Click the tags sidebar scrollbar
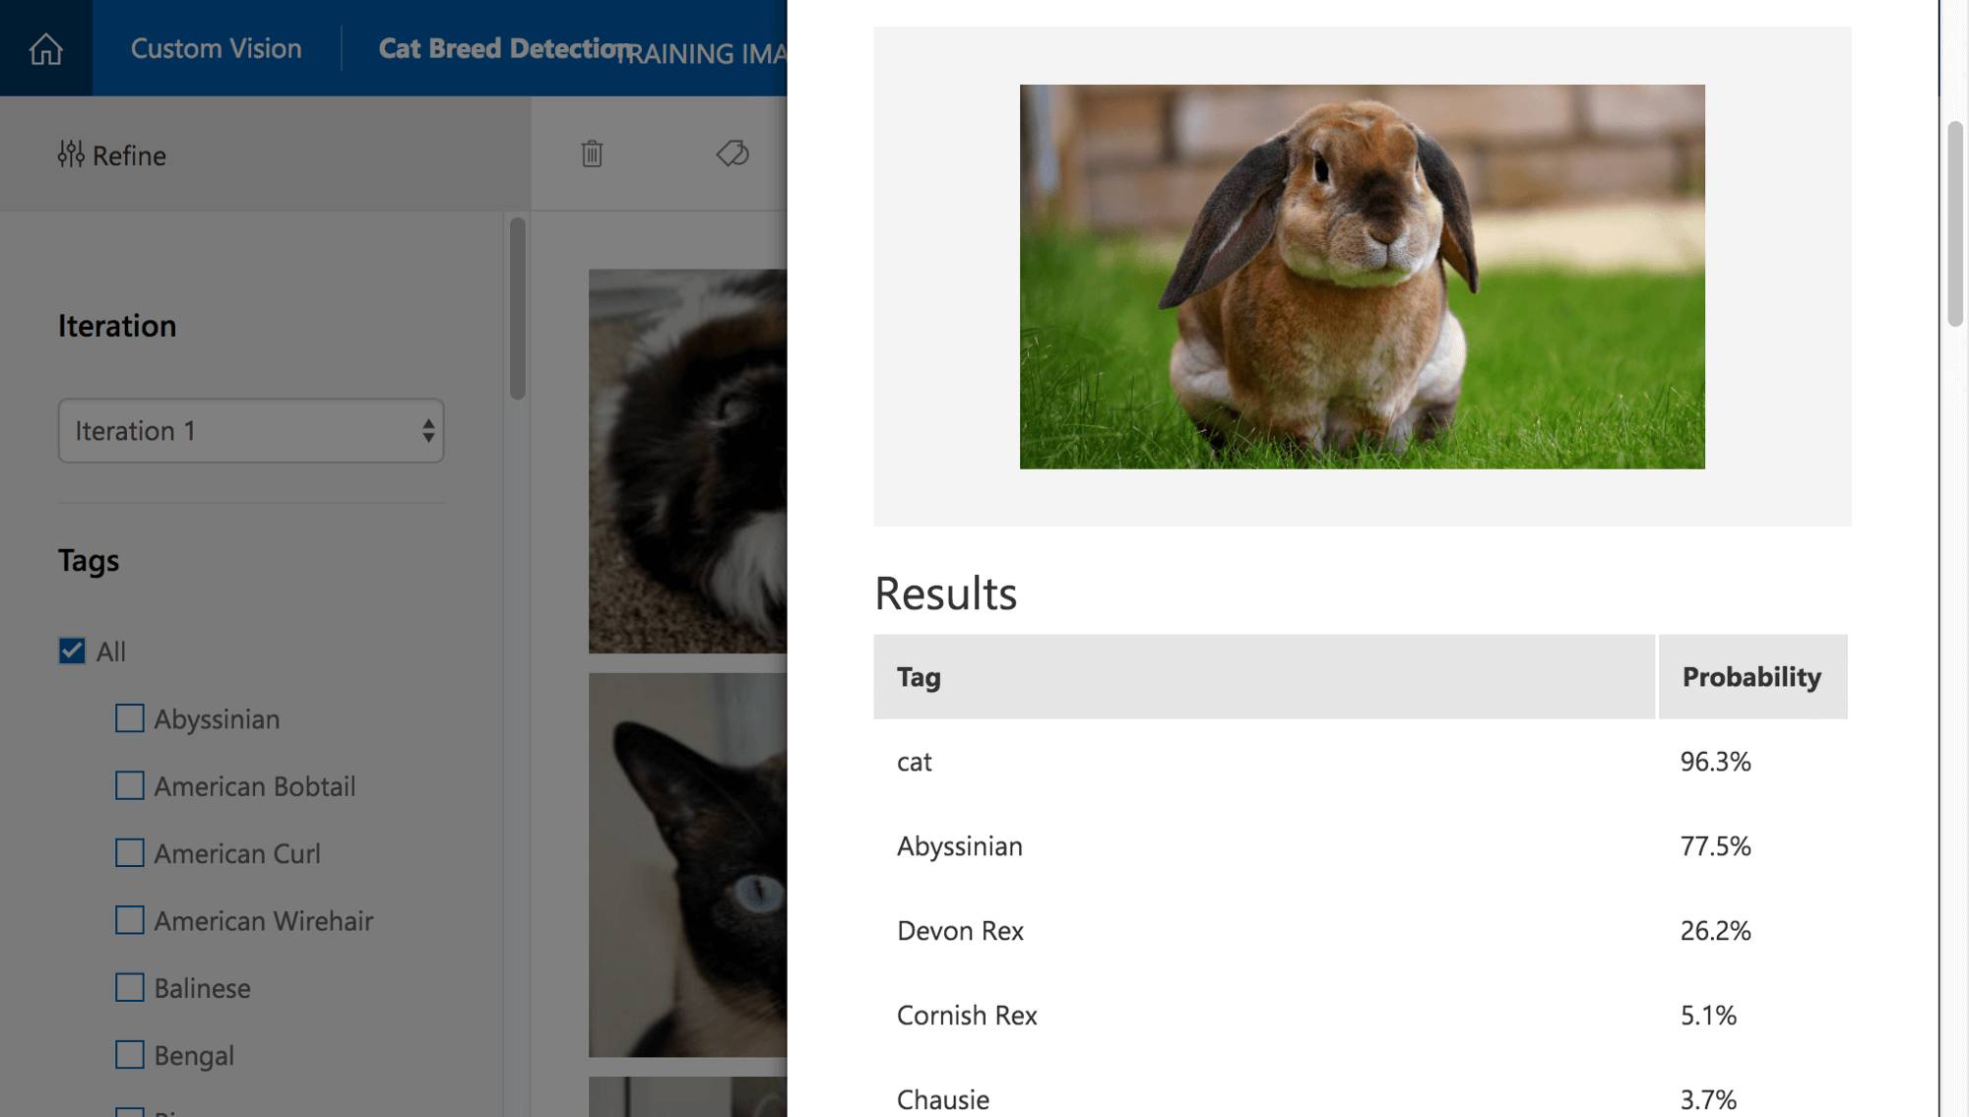 [x=518, y=309]
